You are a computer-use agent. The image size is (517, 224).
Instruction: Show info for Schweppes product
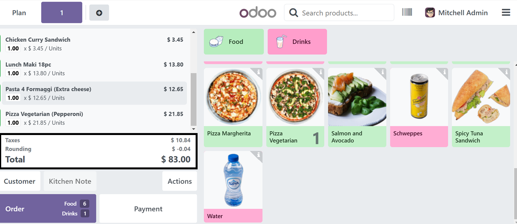444,72
